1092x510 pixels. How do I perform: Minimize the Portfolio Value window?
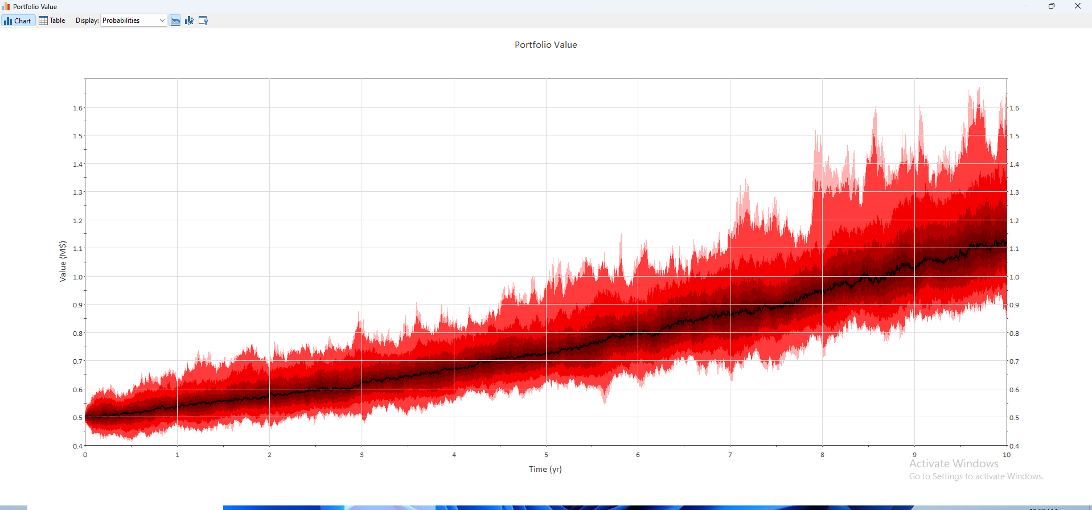pos(1026,6)
